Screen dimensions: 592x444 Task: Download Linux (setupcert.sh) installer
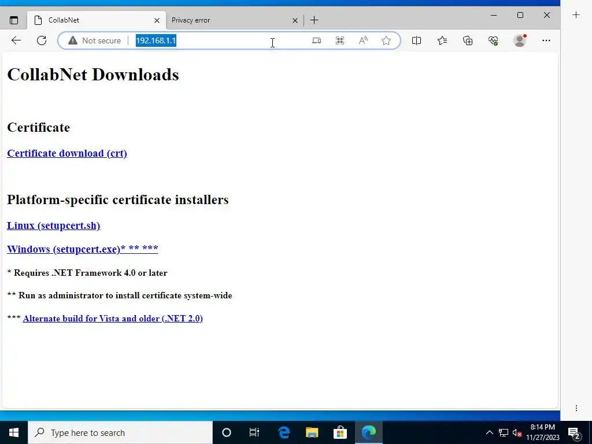coord(53,225)
